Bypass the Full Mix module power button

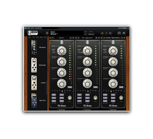click(102, 38)
